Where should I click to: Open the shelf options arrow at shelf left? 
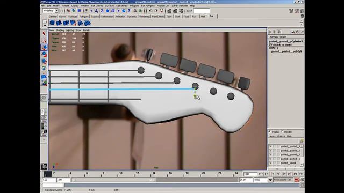(45, 25)
